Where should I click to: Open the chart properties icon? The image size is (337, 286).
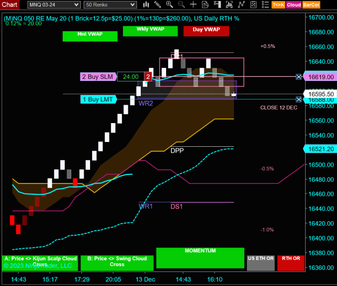(253, 4)
